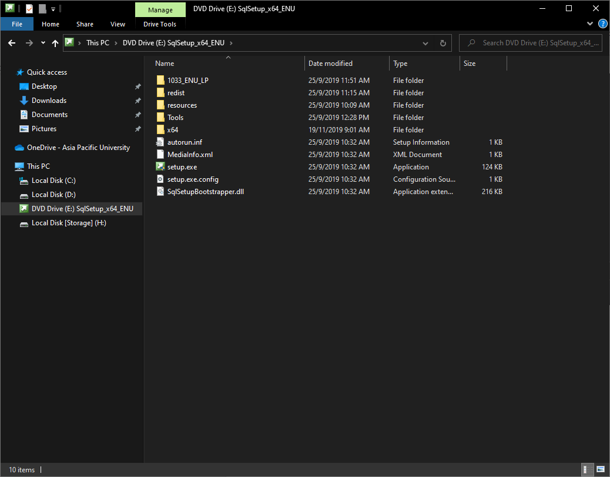The width and height of the screenshot is (610, 477).
Task: Open the address bar history dropdown
Action: click(426, 43)
